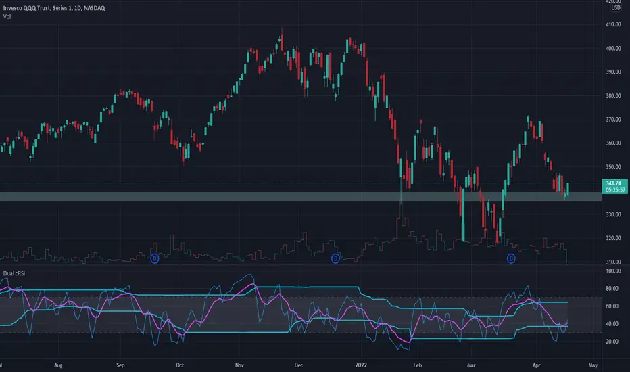The height and width of the screenshot is (372, 630).
Task: Click the 20.00 level on cRSI scale
Action: [x=612, y=342]
